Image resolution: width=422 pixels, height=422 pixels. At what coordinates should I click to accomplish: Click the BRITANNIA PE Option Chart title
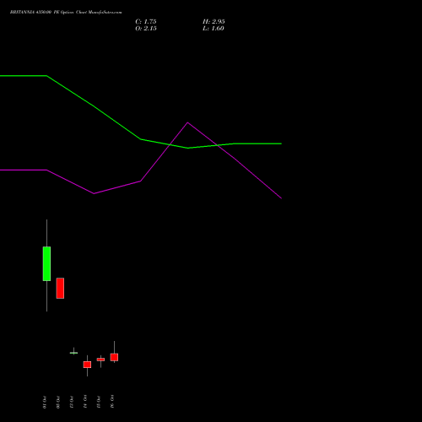(x=66, y=13)
